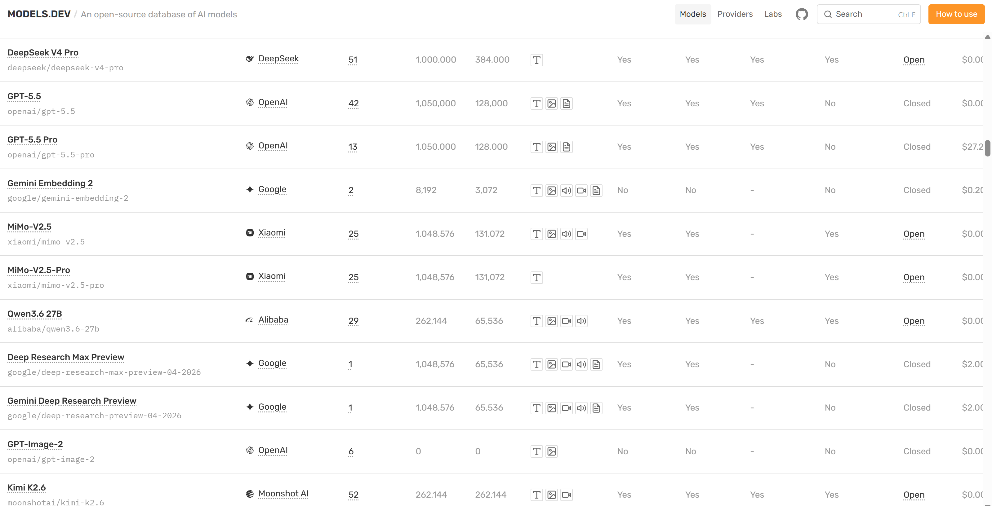
Task: Click Xiaomi logo in MiMo-V2.5-Pro row
Action: (250, 276)
